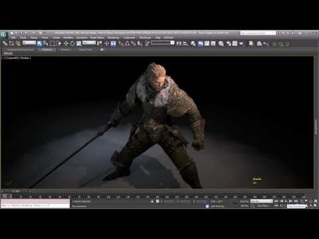Open the Graph Editors menu
This screenshot has width=319, height=239.
click(x=97, y=38)
